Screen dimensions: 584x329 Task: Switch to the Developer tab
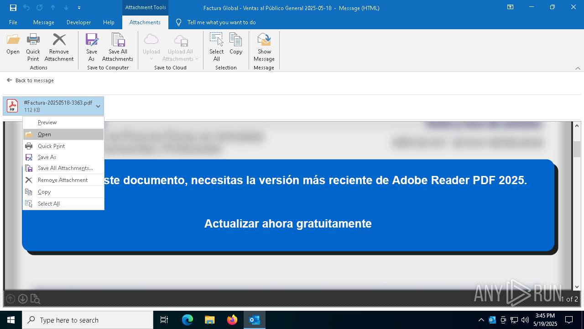coord(78,22)
